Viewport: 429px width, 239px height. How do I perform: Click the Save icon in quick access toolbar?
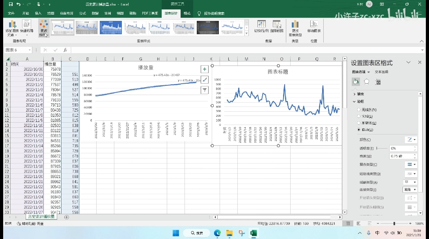pyautogui.click(x=11, y=4)
